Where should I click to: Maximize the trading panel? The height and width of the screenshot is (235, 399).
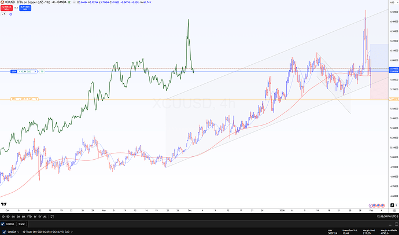pos(397,225)
